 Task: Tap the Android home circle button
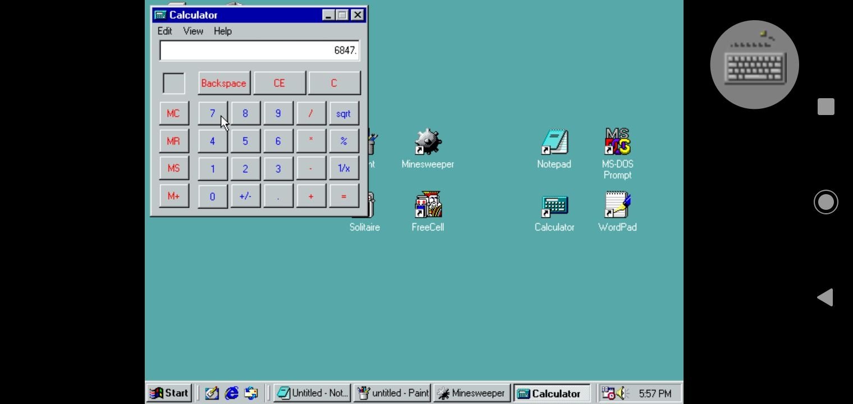826,202
